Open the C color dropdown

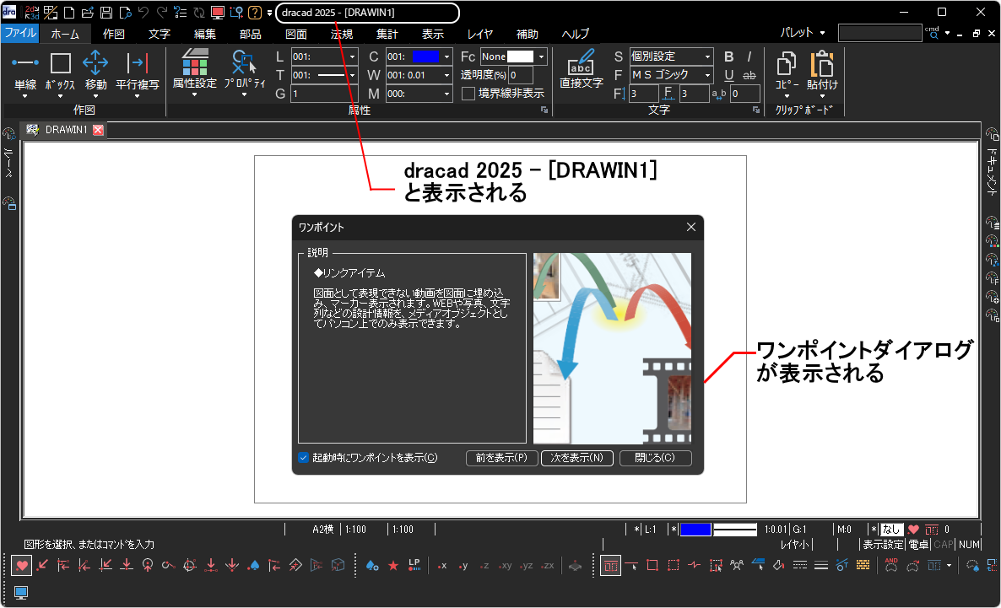pos(446,56)
